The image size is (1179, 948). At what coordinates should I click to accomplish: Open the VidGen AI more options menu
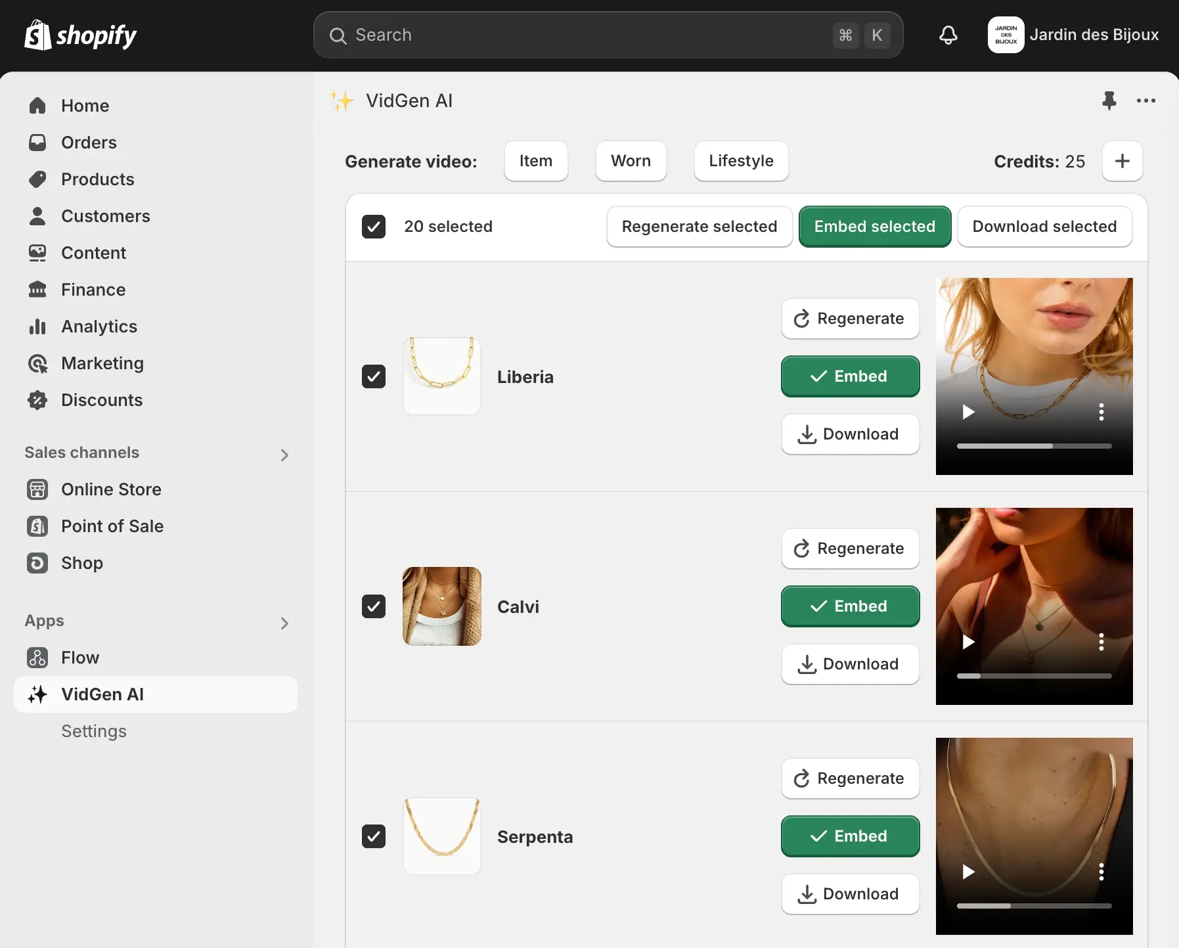click(1146, 101)
